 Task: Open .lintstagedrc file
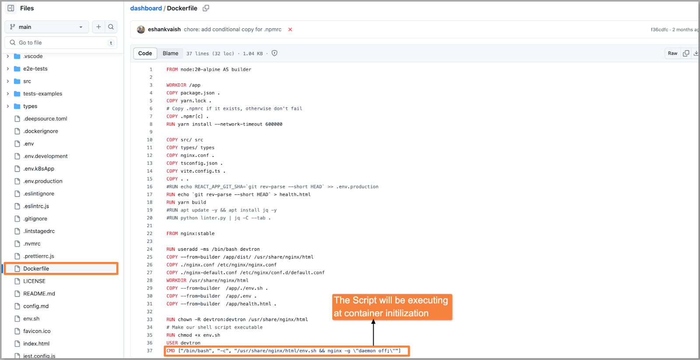point(39,231)
